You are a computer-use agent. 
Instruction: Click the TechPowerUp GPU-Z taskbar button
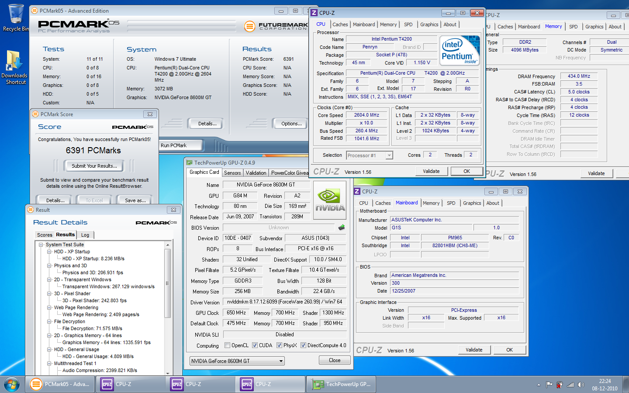(x=341, y=384)
